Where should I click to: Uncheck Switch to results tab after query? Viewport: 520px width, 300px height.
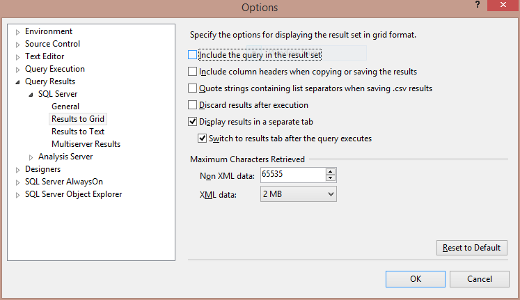[203, 139]
